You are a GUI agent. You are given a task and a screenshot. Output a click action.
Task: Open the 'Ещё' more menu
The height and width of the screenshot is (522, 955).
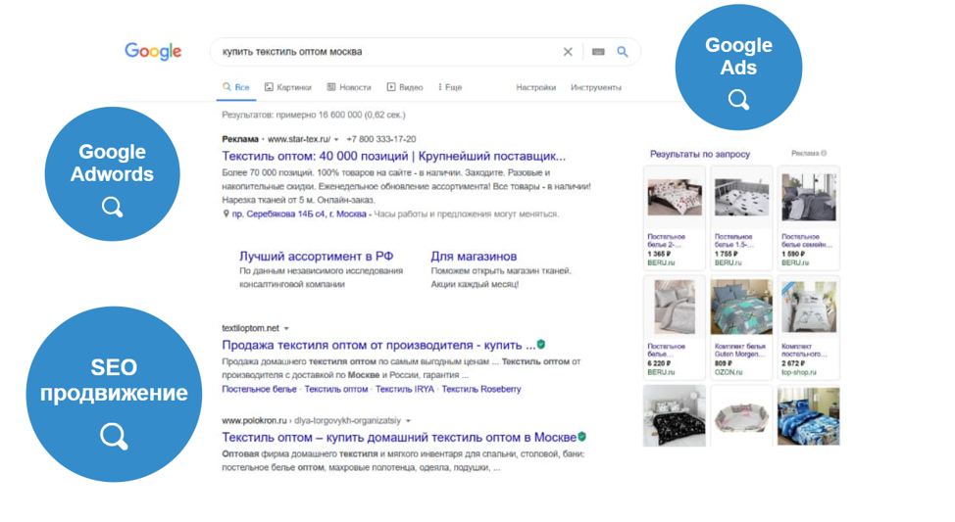(x=450, y=87)
